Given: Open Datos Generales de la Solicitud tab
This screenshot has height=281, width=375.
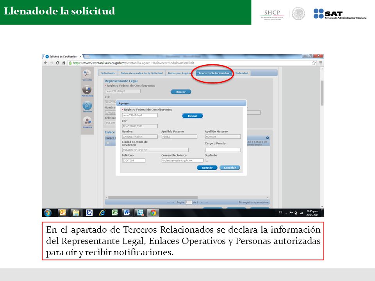Looking at the screenshot, I should 141,73.
